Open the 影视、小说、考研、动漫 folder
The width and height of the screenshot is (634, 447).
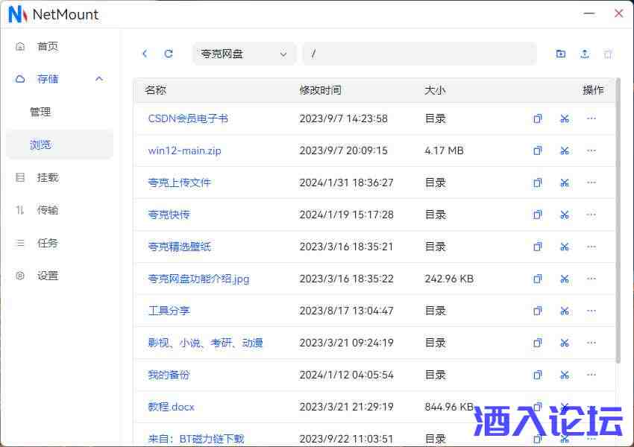pyautogui.click(x=205, y=343)
